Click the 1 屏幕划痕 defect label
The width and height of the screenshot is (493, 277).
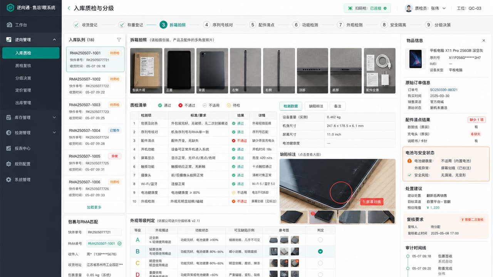coord(372,202)
